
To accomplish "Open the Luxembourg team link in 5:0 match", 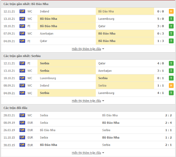I will coord(106,19).
